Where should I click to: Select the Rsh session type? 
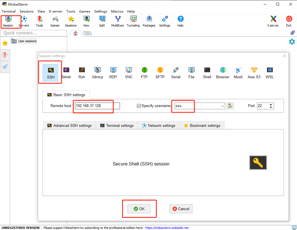pos(82,73)
